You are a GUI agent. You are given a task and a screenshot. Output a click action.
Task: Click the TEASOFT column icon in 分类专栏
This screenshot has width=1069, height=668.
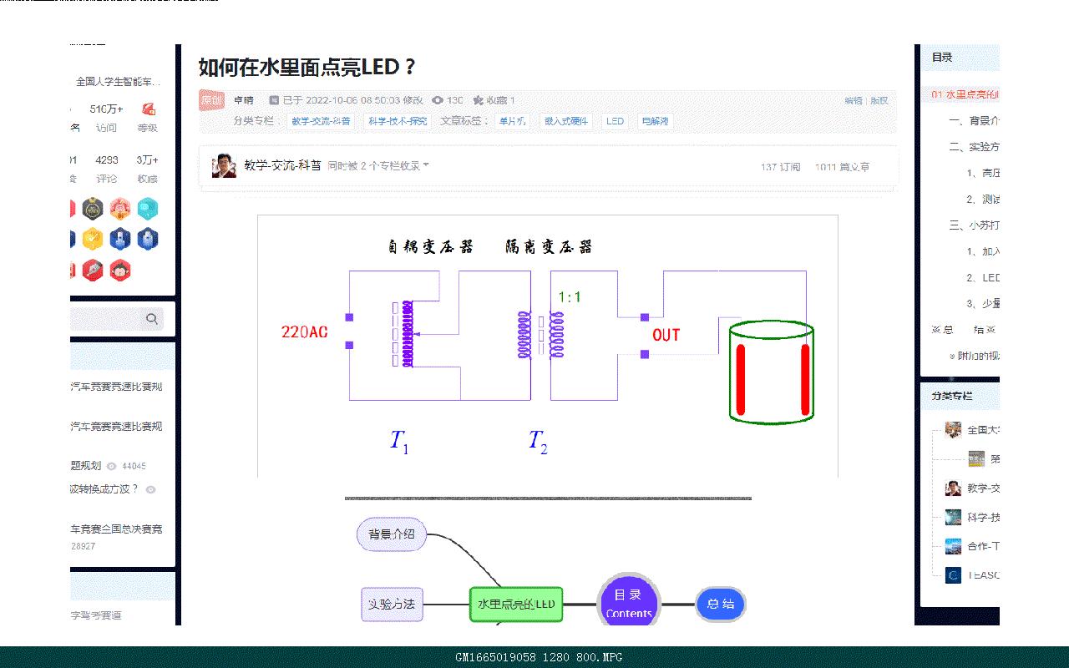[951, 574]
